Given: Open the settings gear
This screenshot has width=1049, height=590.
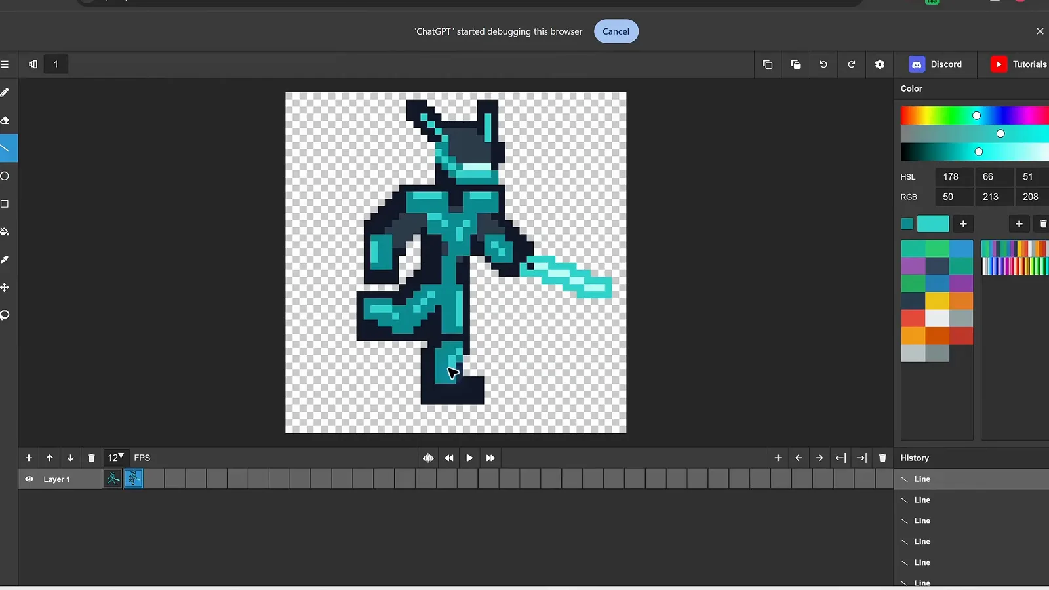Looking at the screenshot, I should coord(880,64).
